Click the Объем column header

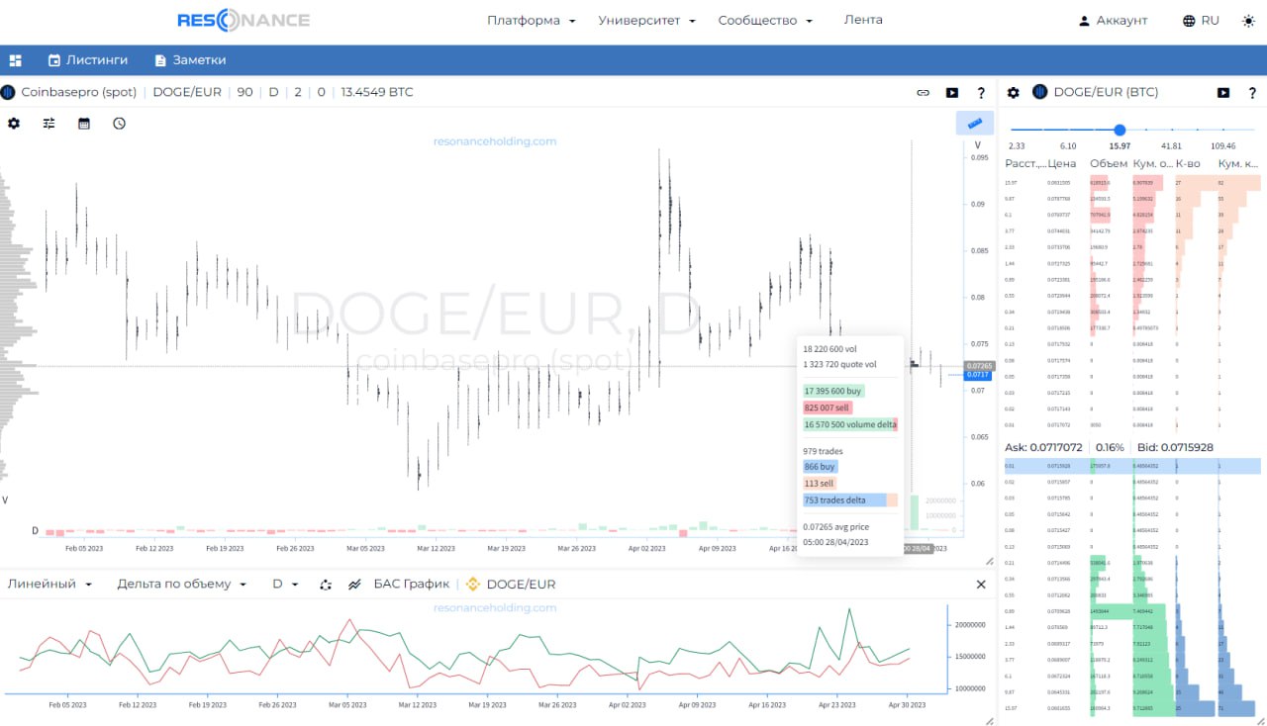click(x=1109, y=163)
